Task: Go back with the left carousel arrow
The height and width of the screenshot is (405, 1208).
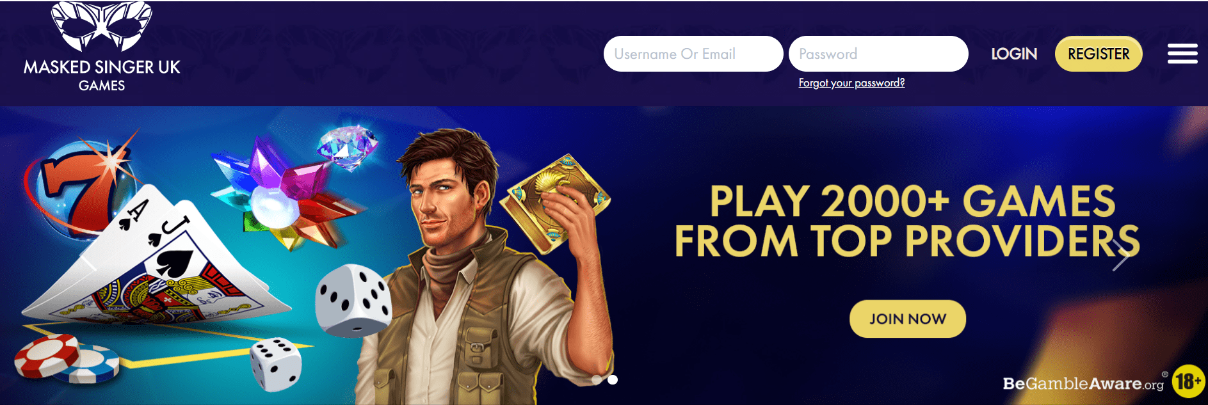Action: [88, 255]
